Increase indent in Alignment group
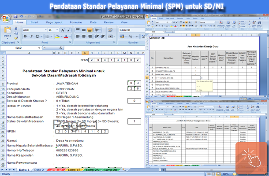The image size is (269, 176). tap(103, 37)
